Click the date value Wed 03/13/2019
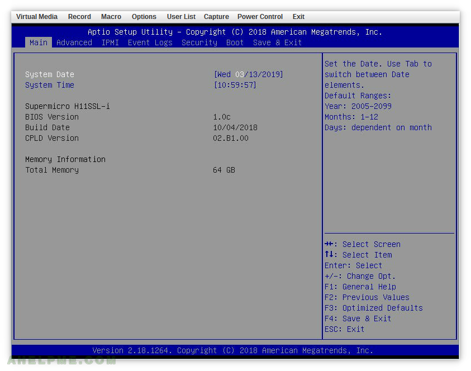This screenshot has height=371, width=471. click(248, 74)
